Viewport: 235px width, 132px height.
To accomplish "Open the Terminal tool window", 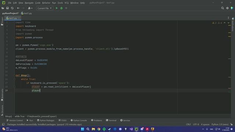I will 111,120.
